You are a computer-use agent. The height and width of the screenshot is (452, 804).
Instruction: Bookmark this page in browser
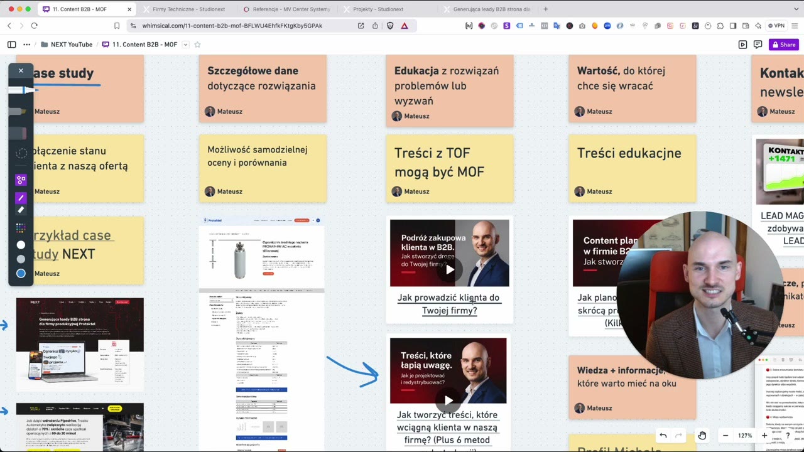pyautogui.click(x=117, y=26)
